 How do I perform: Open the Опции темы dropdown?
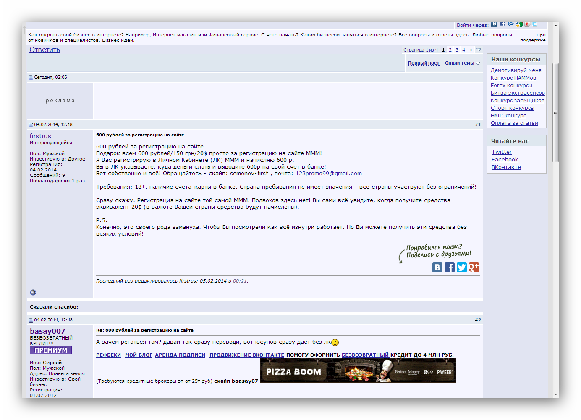[x=463, y=63]
